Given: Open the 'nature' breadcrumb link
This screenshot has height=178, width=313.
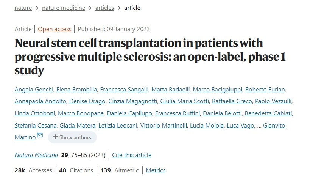Looking at the screenshot, I should pos(23,8).
